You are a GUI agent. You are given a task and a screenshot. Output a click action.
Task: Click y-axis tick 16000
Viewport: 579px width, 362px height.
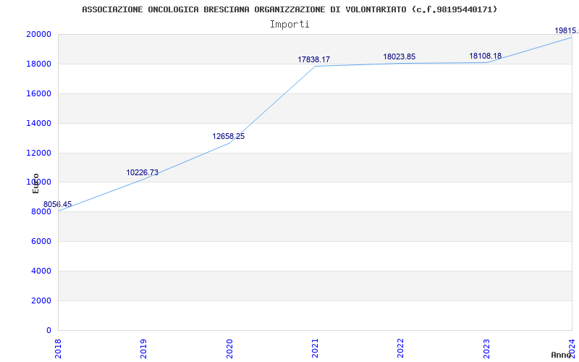[x=38, y=93]
